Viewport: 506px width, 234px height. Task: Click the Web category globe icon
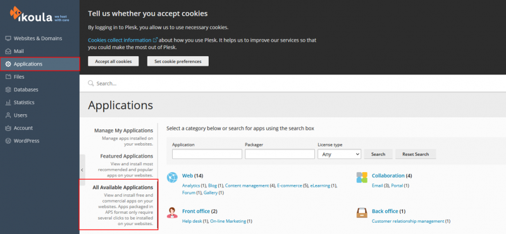172,177
